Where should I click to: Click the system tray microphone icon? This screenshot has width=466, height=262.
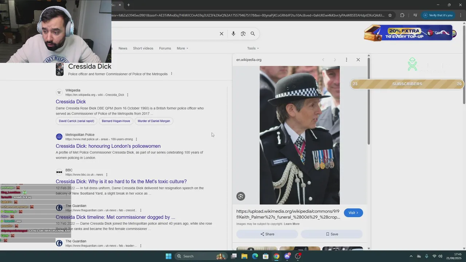(x=426, y=256)
